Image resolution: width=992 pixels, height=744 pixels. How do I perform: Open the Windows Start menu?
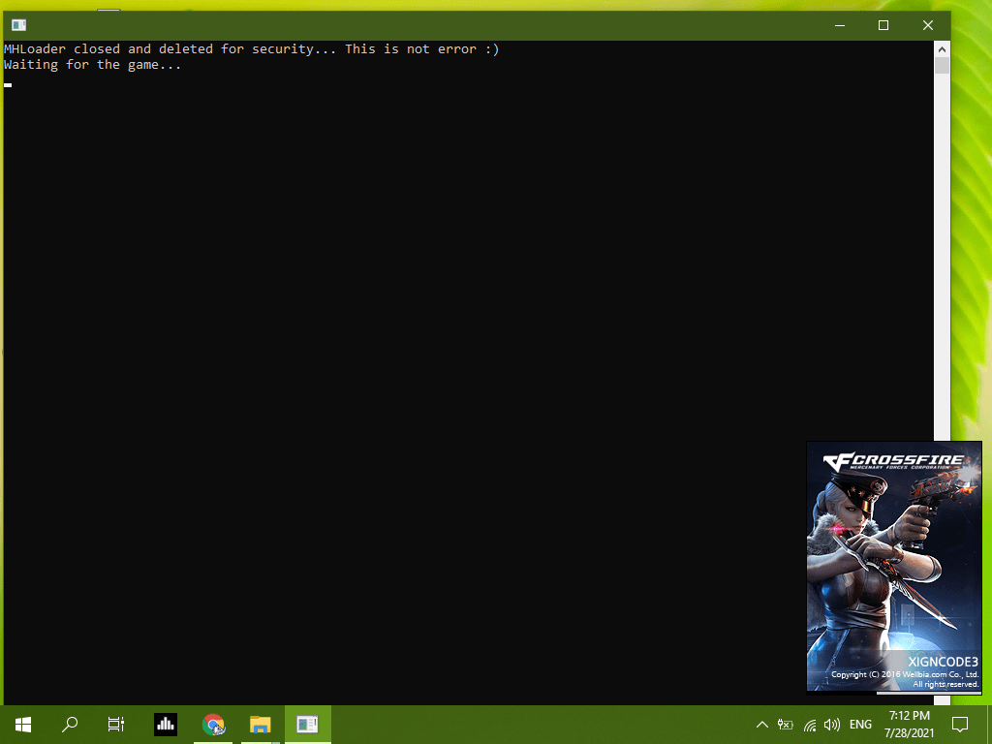coord(23,725)
